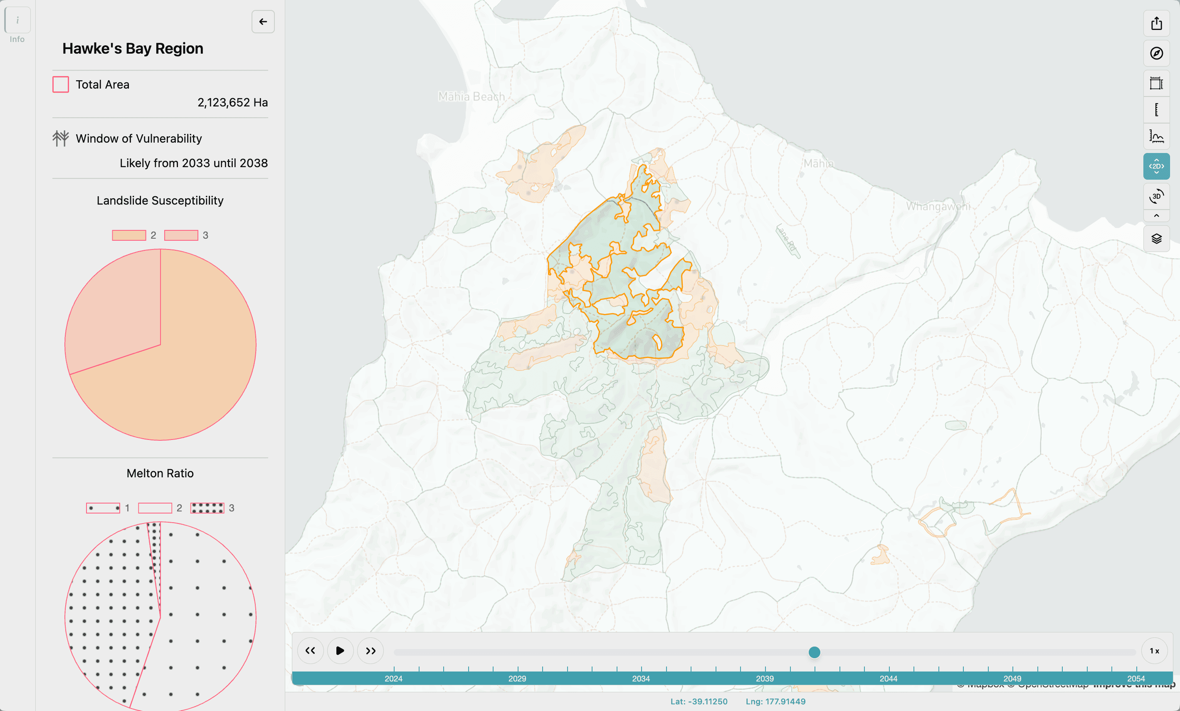Jump to 2034 on the timeline
Image resolution: width=1180 pixels, height=711 pixels.
coord(641,679)
